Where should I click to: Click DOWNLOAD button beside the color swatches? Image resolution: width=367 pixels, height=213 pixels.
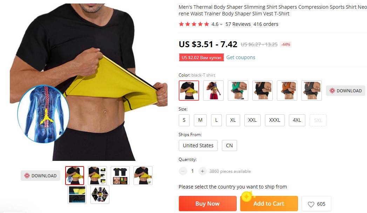(x=346, y=91)
